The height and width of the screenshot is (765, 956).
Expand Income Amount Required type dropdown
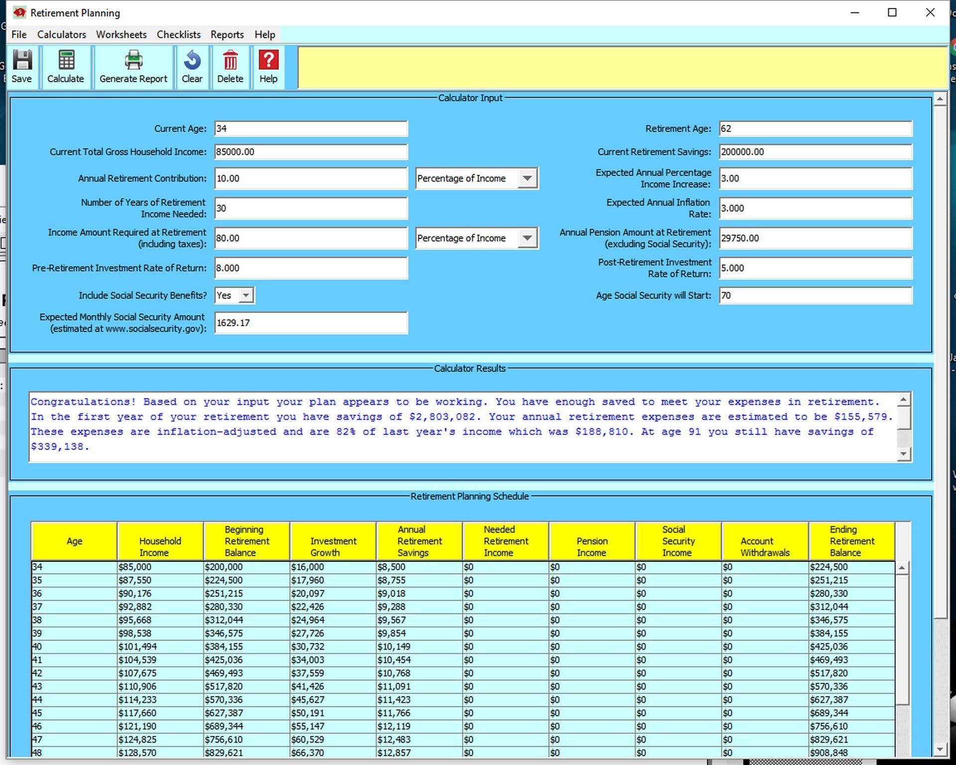pyautogui.click(x=527, y=238)
